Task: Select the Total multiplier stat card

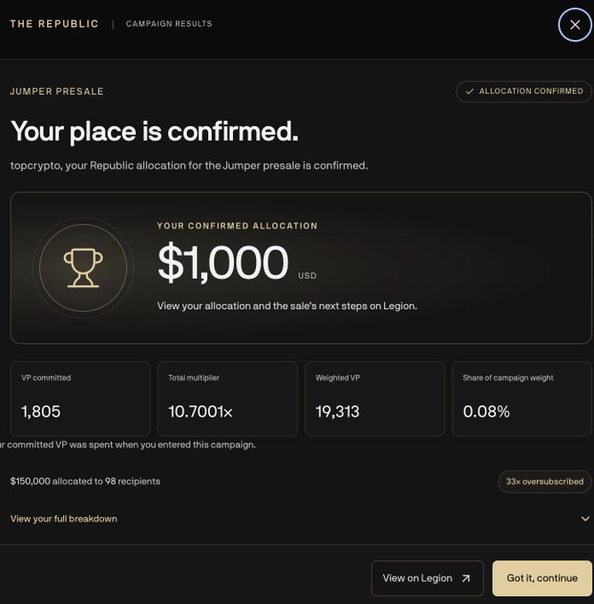Action: (228, 399)
